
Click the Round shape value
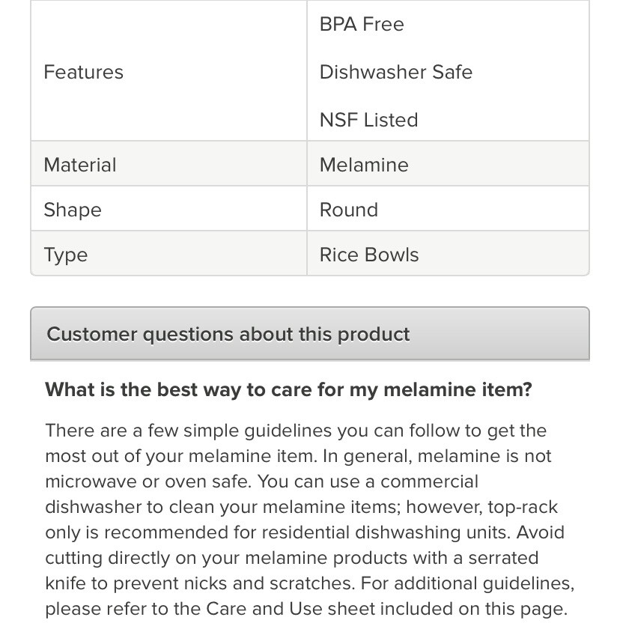pos(349,210)
